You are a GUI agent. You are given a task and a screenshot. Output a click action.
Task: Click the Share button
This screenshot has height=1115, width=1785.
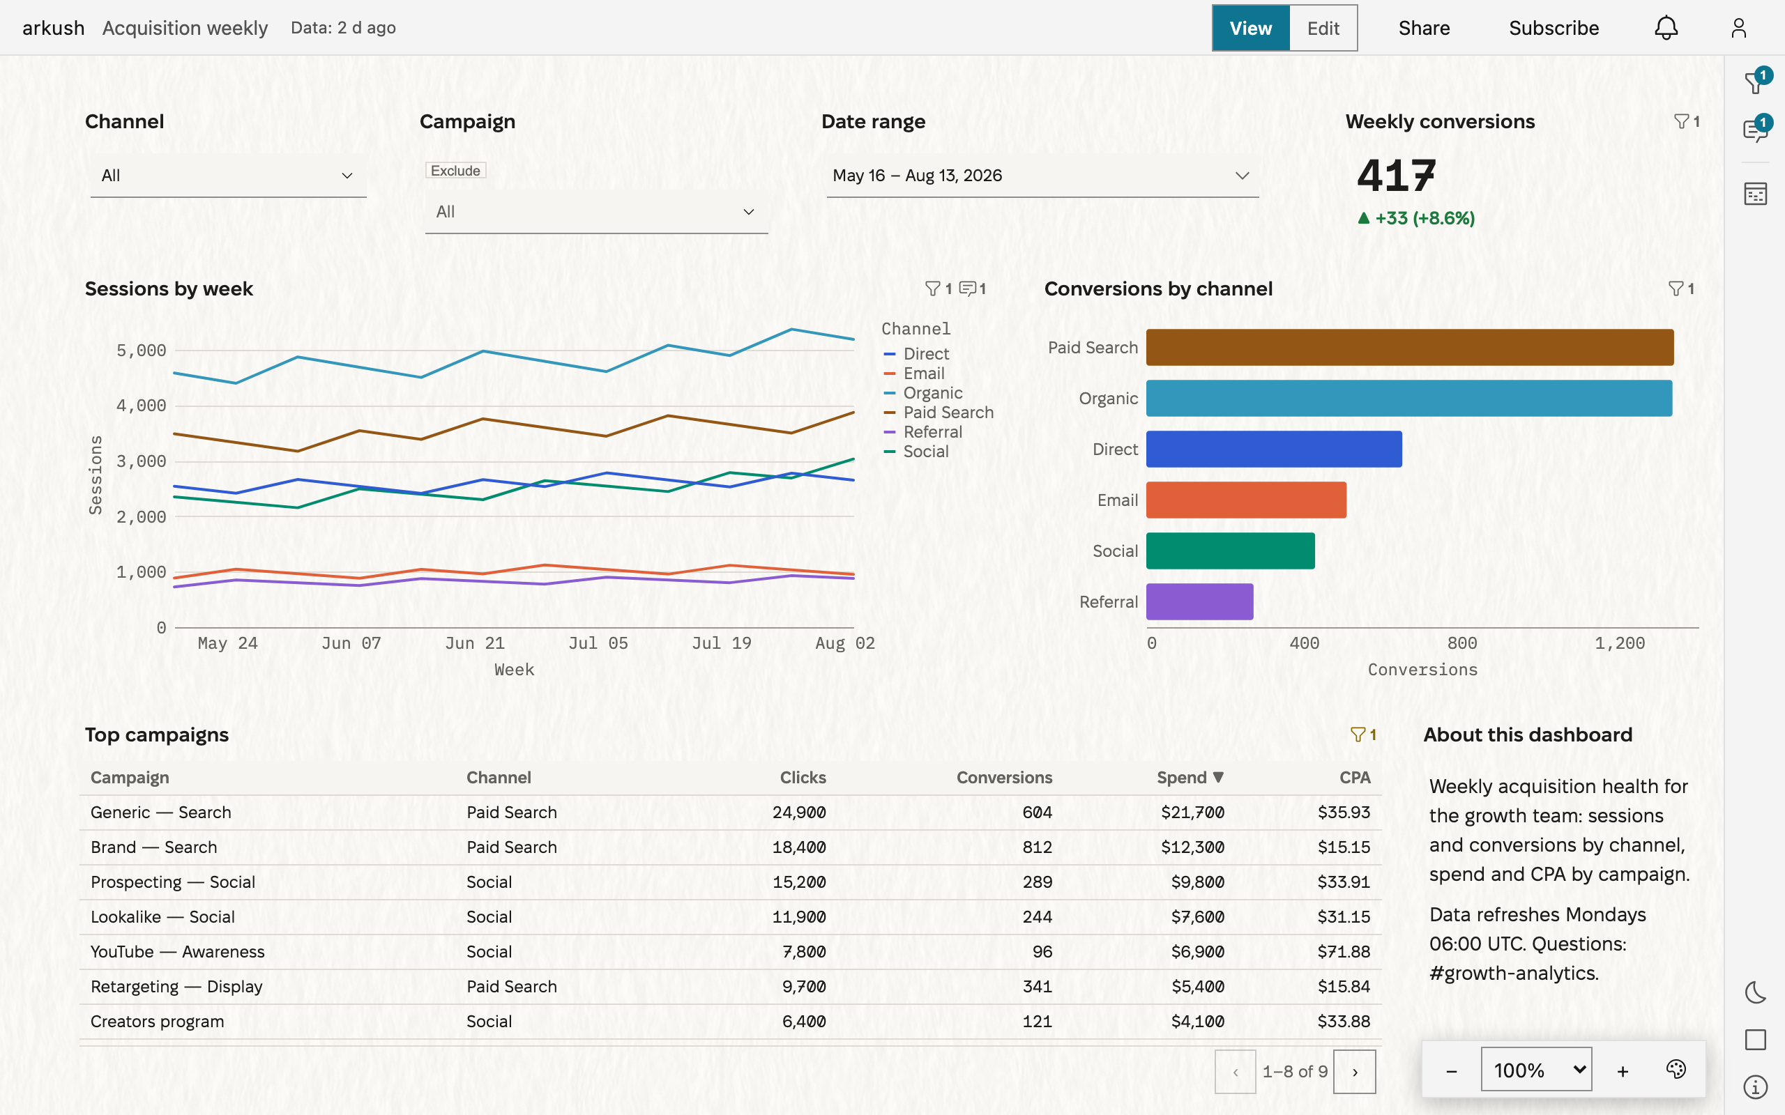1424,28
